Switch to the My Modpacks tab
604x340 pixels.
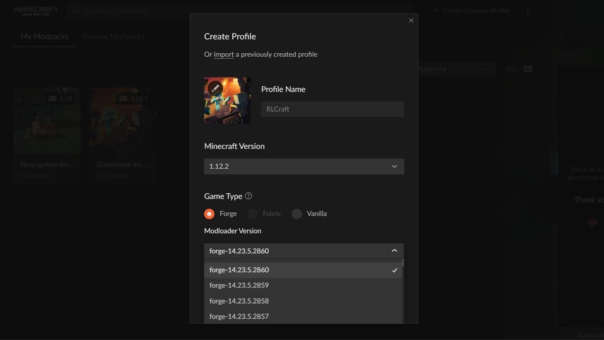point(45,36)
